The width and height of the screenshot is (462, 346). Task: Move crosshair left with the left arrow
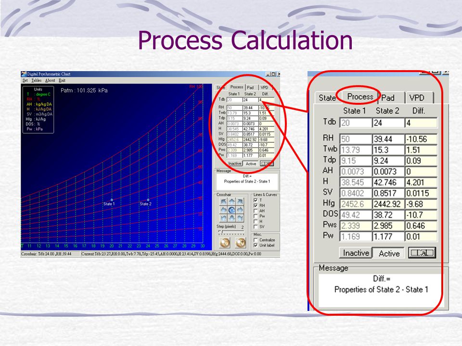tap(224, 210)
